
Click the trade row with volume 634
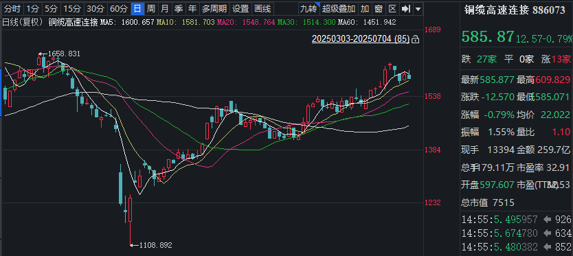pyautogui.click(x=516, y=233)
